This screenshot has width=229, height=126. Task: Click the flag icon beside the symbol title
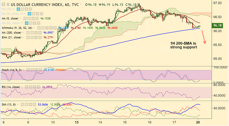click(8, 4)
